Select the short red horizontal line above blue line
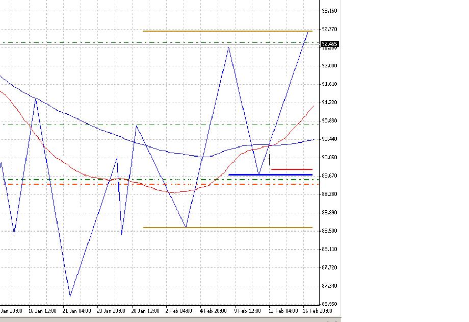The height and width of the screenshot is (322, 469). pyautogui.click(x=292, y=169)
